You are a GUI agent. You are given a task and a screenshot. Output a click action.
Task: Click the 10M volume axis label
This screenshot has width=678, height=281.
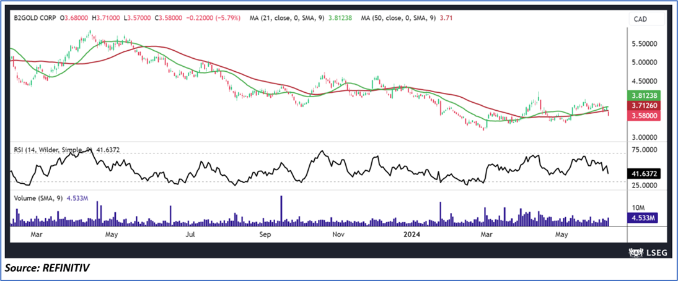point(637,207)
